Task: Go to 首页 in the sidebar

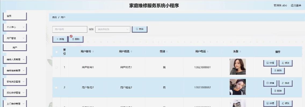Action: [15, 16]
